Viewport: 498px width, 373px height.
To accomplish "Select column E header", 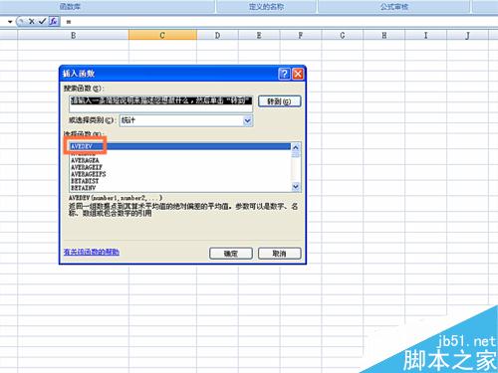I will tap(259, 35).
